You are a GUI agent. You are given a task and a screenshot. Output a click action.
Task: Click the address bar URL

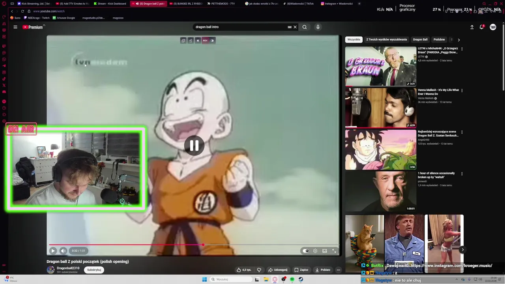[x=49, y=11]
